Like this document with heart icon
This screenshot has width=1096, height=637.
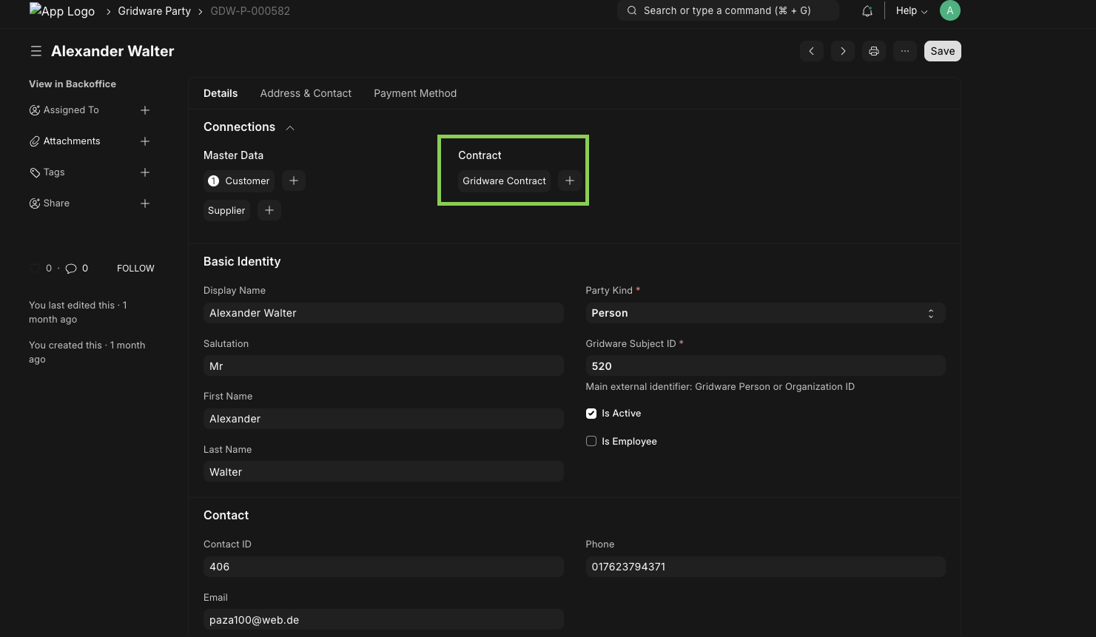(35, 269)
